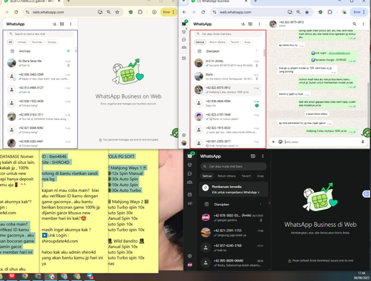The image size is (371, 281).
Task: Open Status icon in right window sidebar
Action: click(x=184, y=32)
